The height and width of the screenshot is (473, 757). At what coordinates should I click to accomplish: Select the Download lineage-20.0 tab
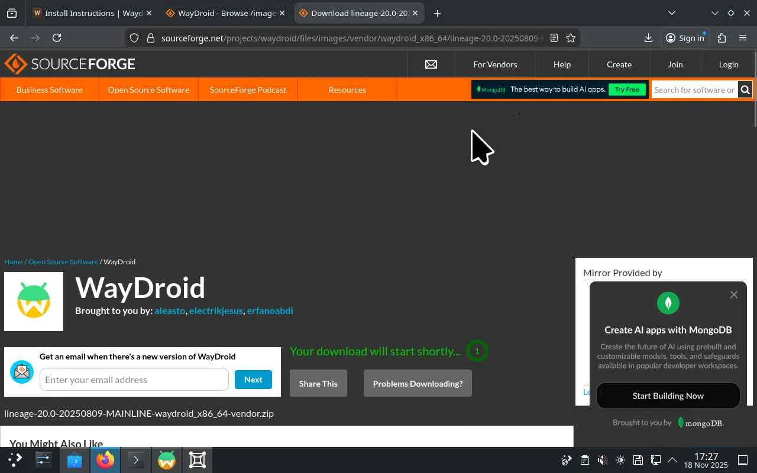359,13
